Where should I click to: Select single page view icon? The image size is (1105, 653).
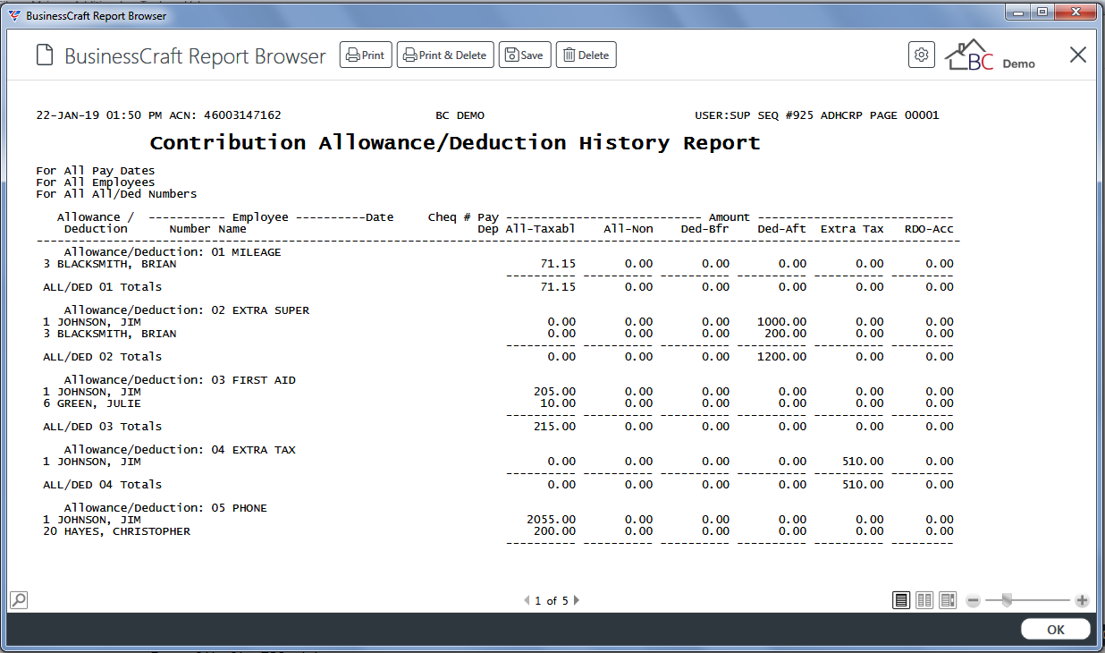901,600
